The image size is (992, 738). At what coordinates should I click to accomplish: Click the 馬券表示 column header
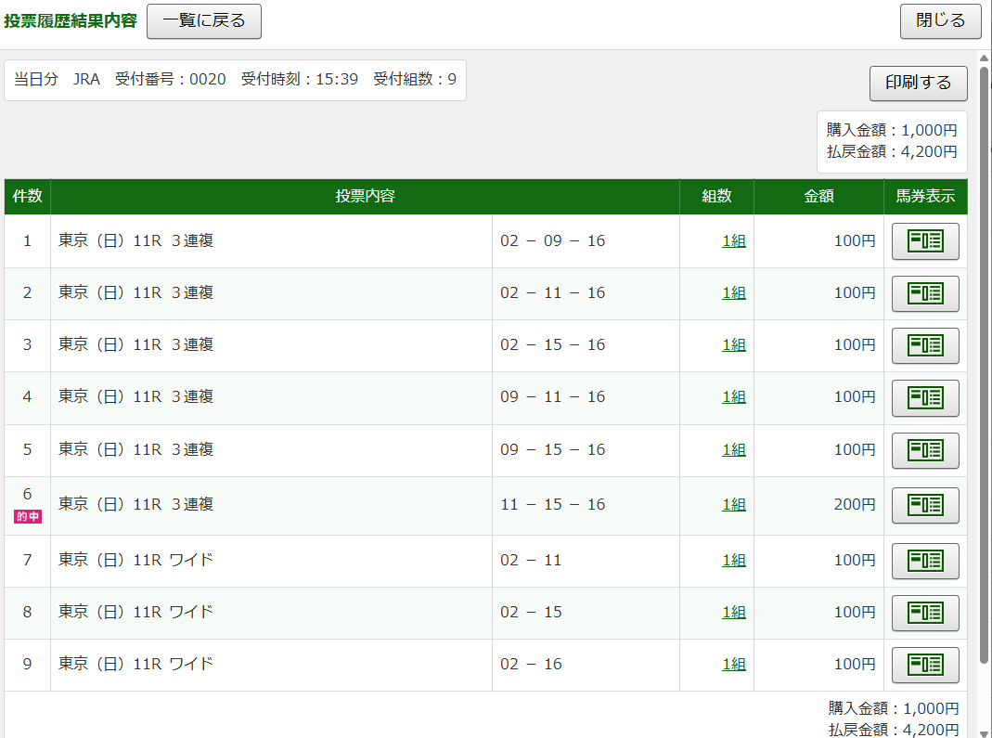[925, 196]
